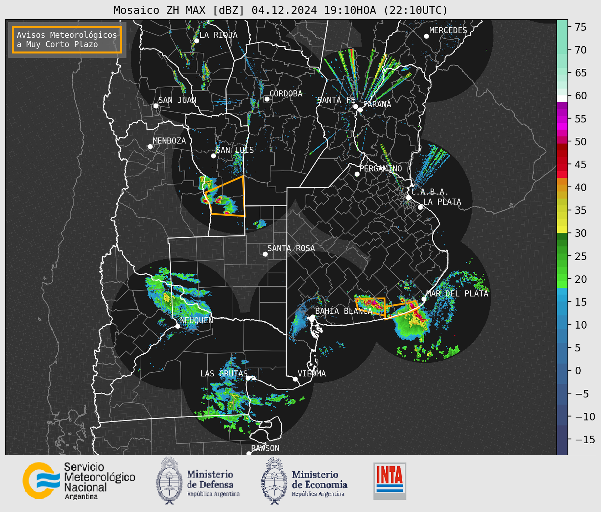
Task: Click the 45 label on the dBZ scale
Action: [x=580, y=164]
